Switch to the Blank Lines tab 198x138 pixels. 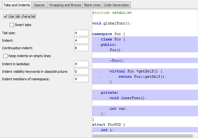(92, 5)
